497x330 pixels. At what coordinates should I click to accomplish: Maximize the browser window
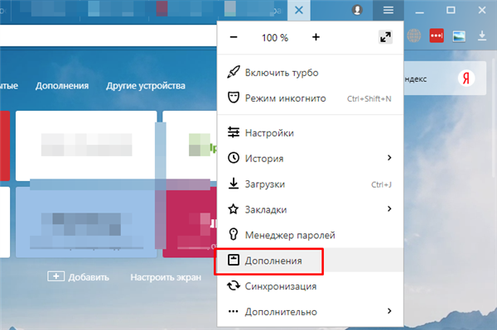pyautogui.click(x=451, y=10)
